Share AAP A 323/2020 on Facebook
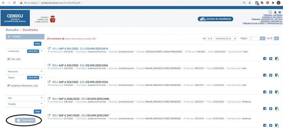This screenshot has width=283, height=128. pos(265,92)
